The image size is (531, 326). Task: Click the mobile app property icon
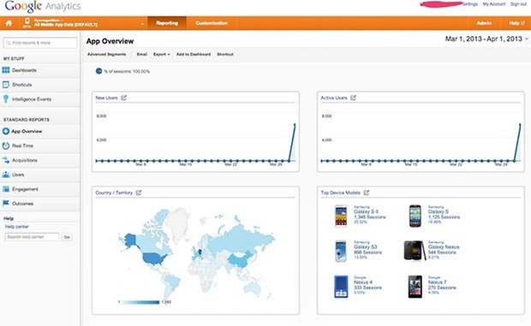pyautogui.click(x=27, y=22)
